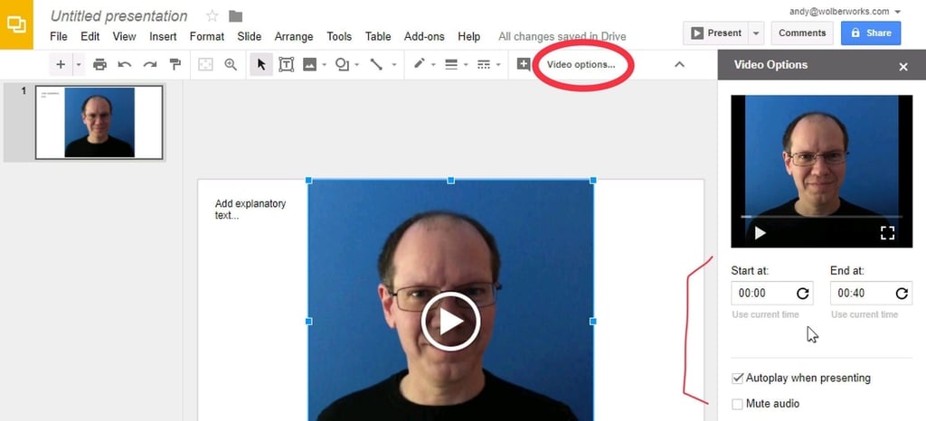Open the andy@wolberworks.com account menu

(846, 11)
